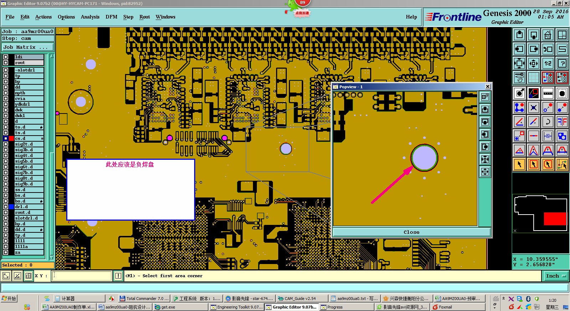Open the Rout menu
Viewport: 570px width, 311px height.
coord(145,17)
